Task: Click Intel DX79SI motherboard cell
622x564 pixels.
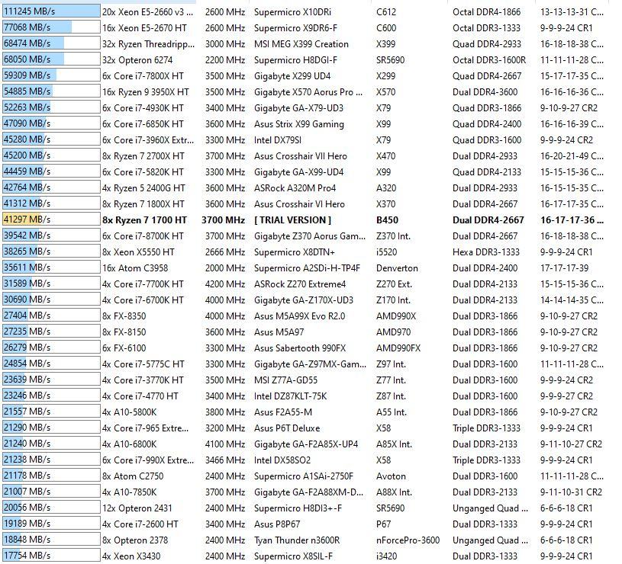Action: 278,139
